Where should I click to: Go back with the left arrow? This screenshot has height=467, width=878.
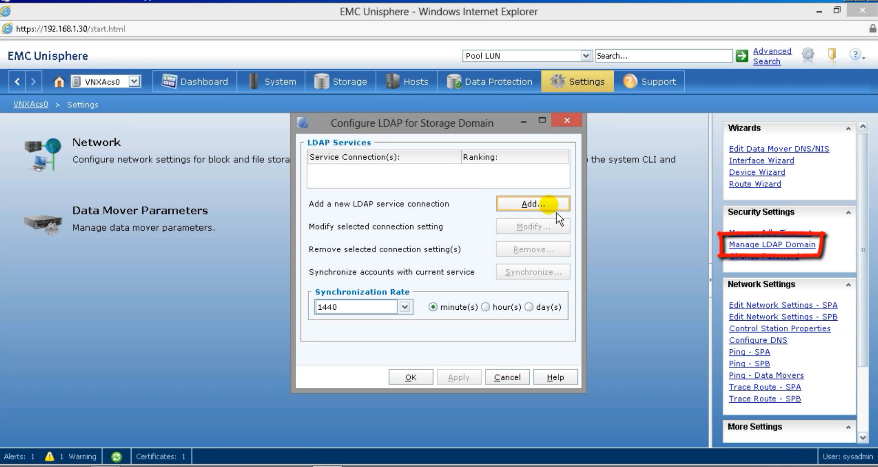pyautogui.click(x=17, y=81)
